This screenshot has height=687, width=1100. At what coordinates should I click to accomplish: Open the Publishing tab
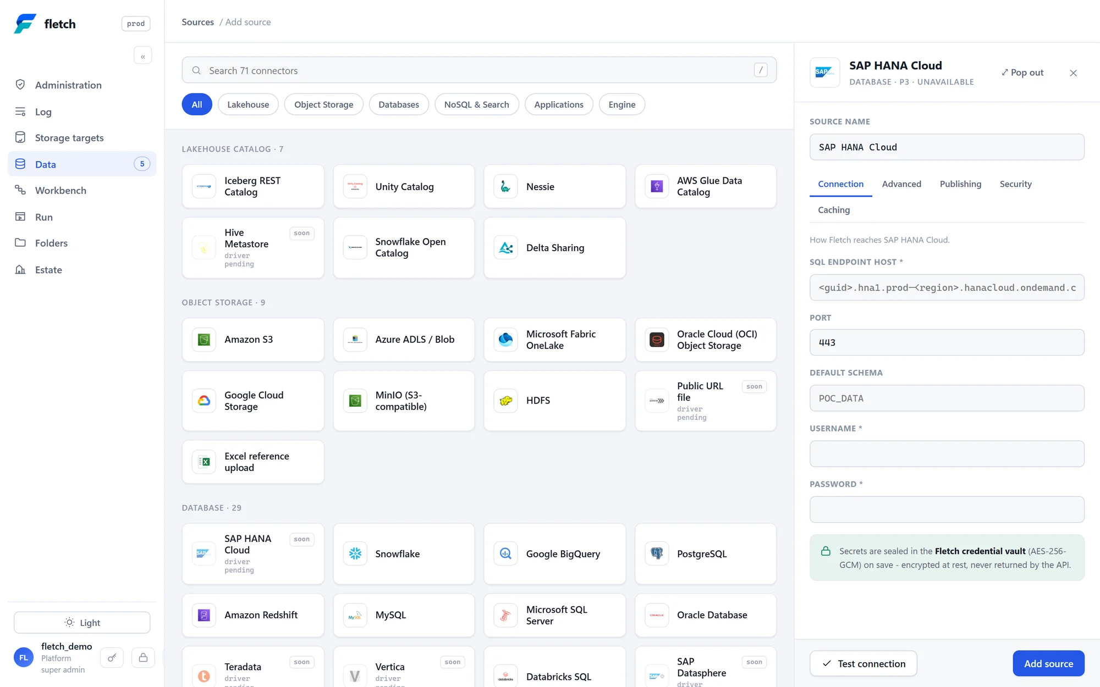click(x=960, y=184)
